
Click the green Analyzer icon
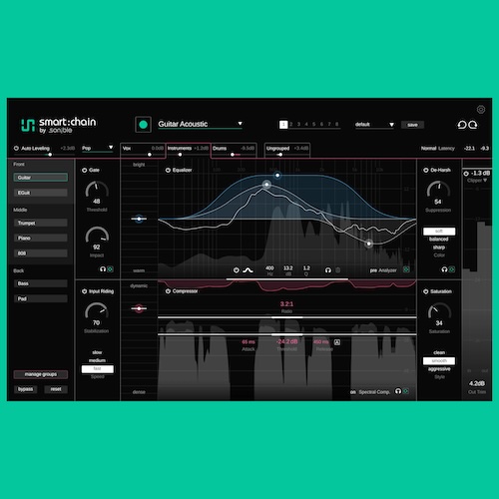coord(406,269)
